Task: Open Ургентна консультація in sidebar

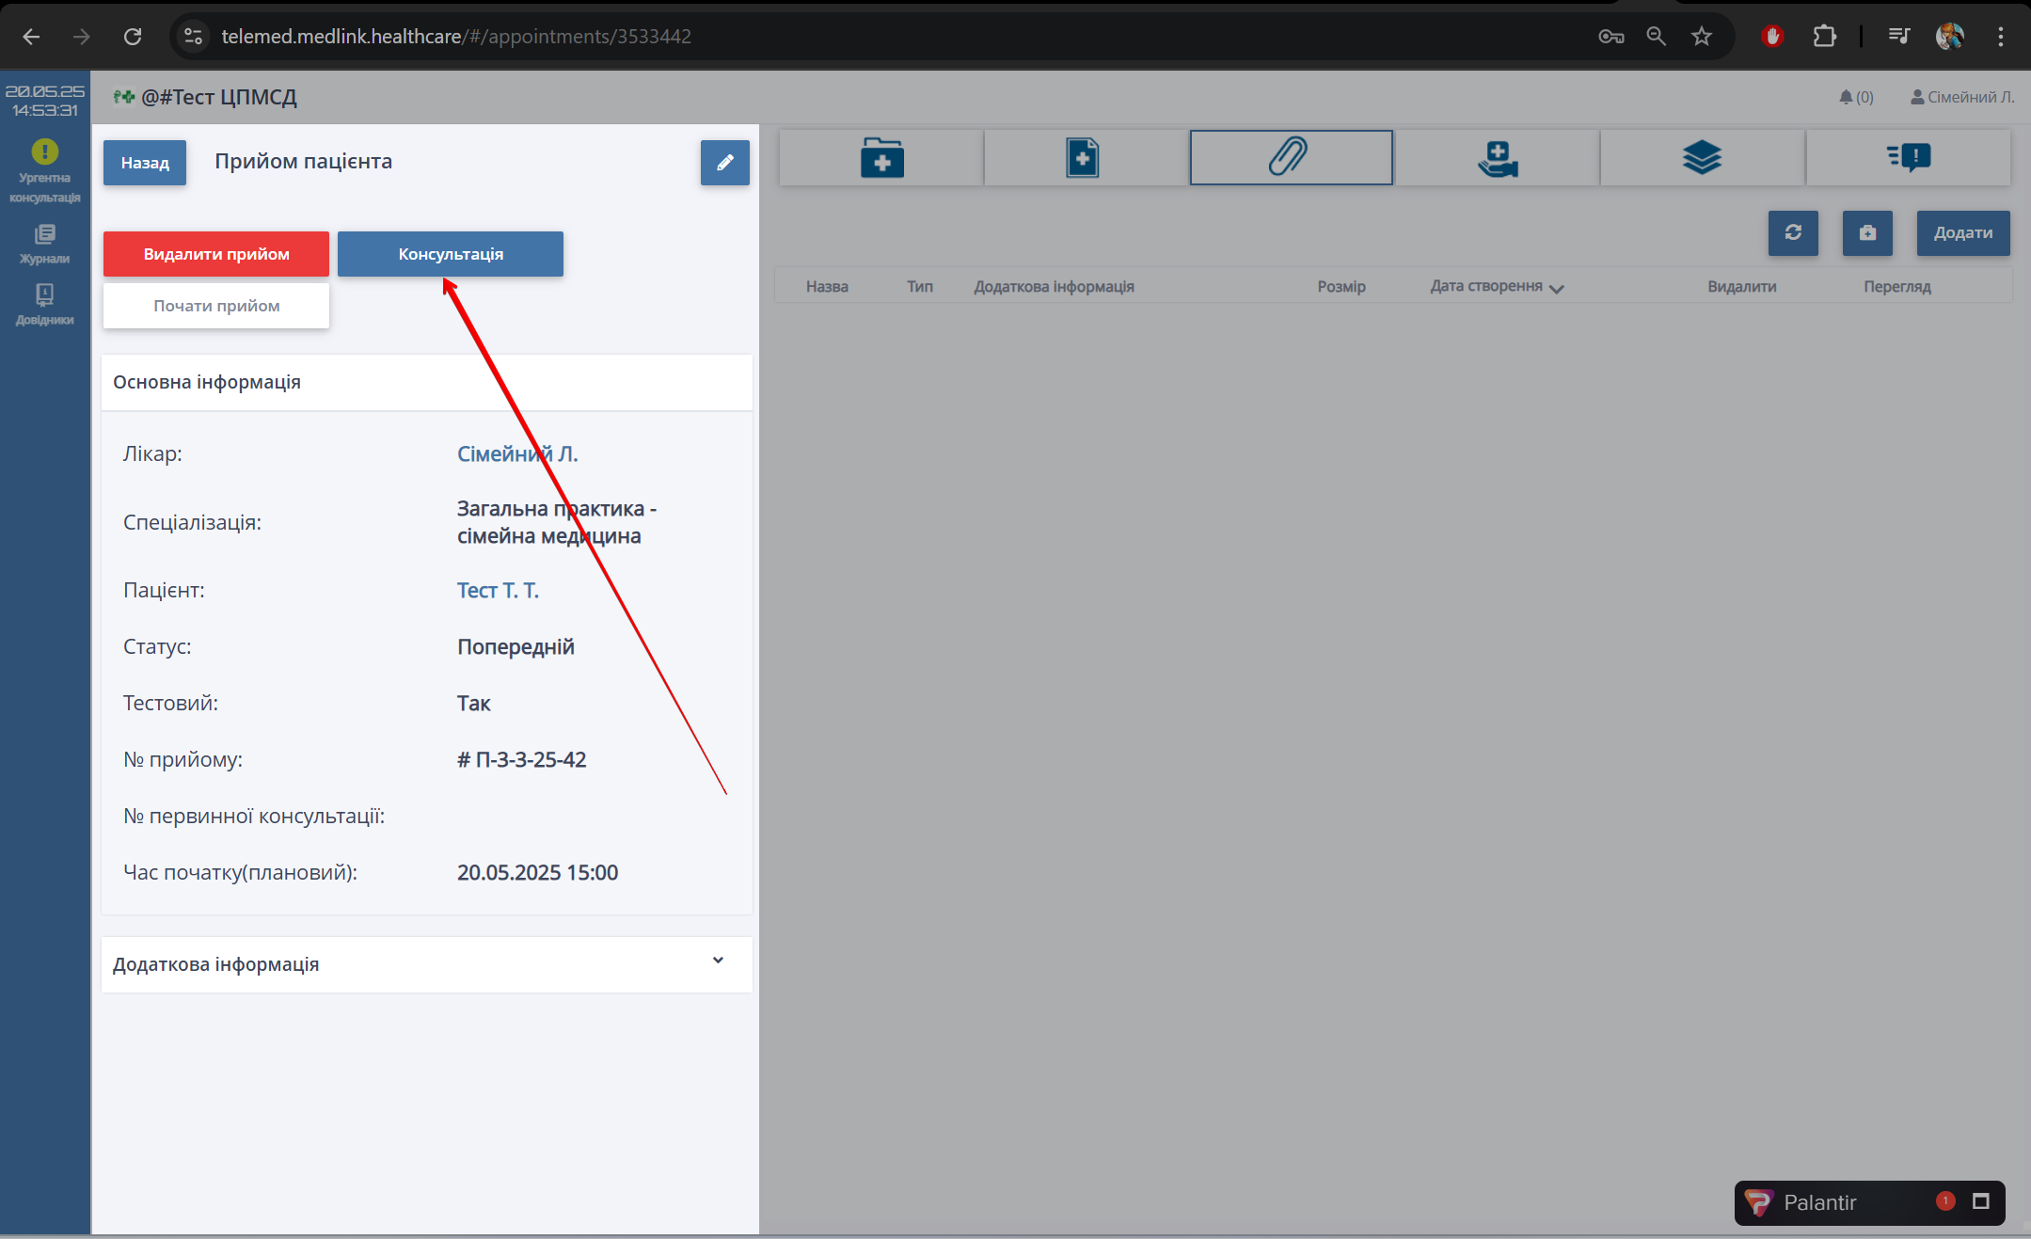Action: (x=44, y=170)
